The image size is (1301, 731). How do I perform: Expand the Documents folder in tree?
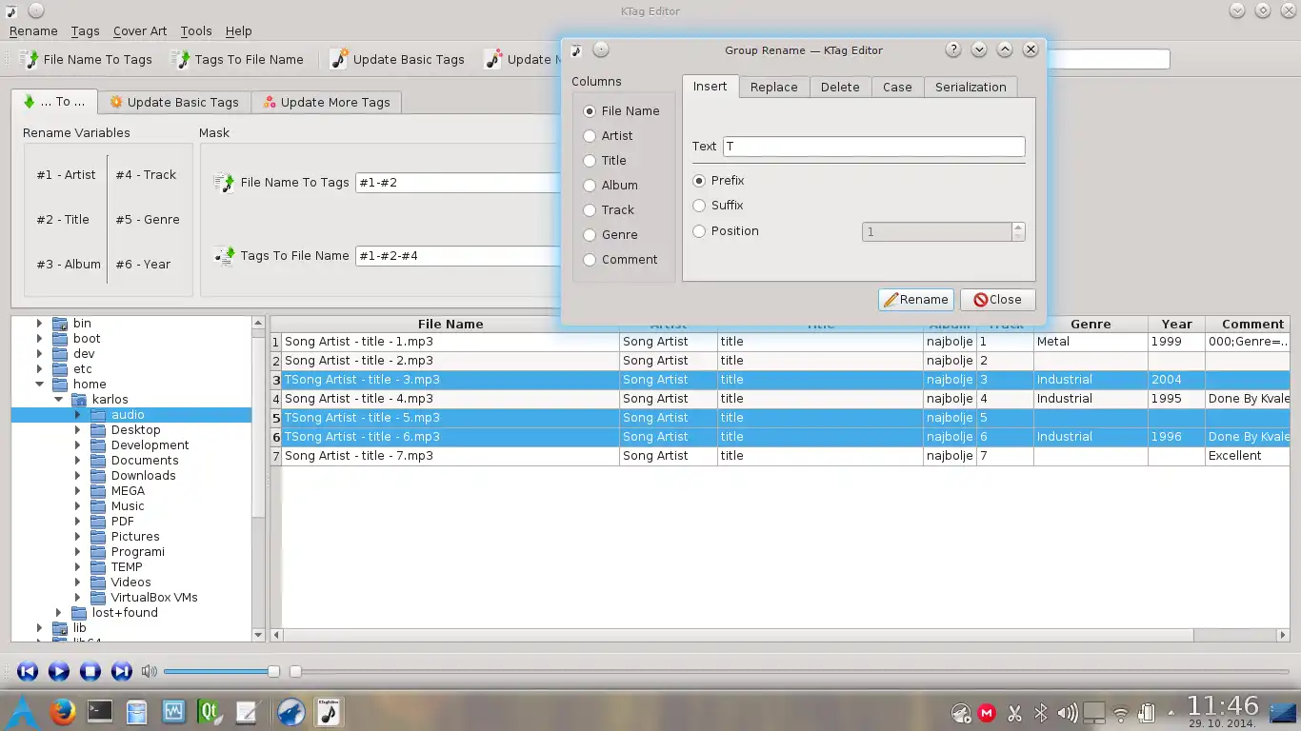(x=77, y=461)
